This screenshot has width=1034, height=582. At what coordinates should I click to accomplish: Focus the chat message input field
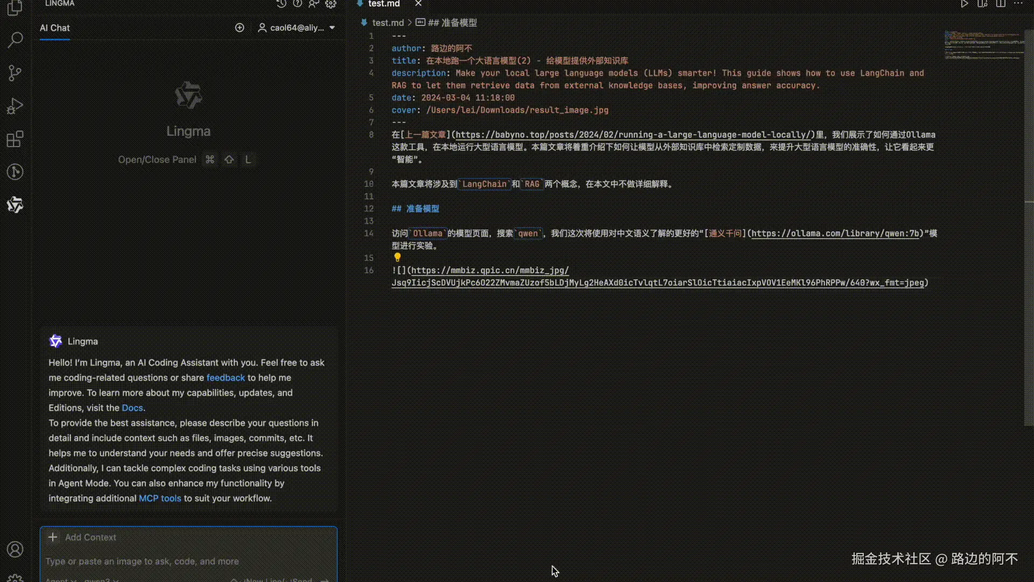point(188,562)
